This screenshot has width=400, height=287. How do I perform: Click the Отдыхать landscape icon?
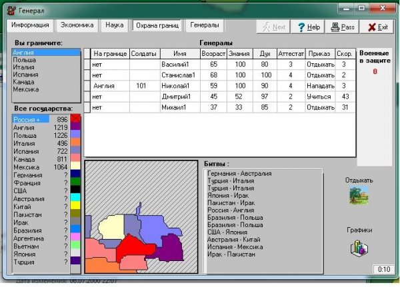[359, 195]
